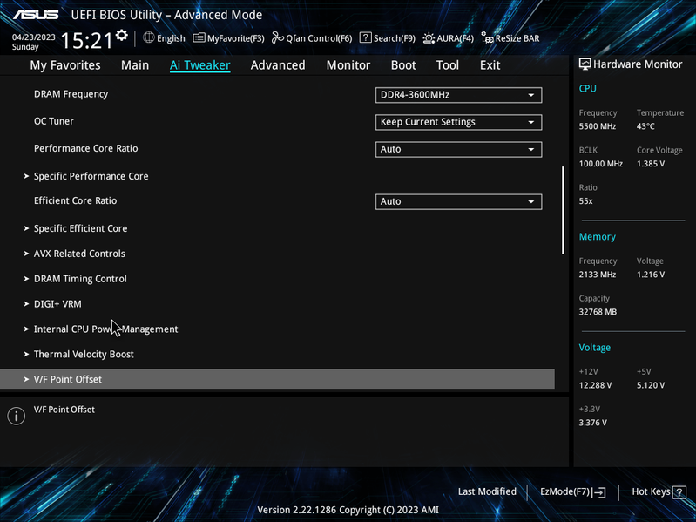Open V/F Point Offset submenu

tap(277, 379)
